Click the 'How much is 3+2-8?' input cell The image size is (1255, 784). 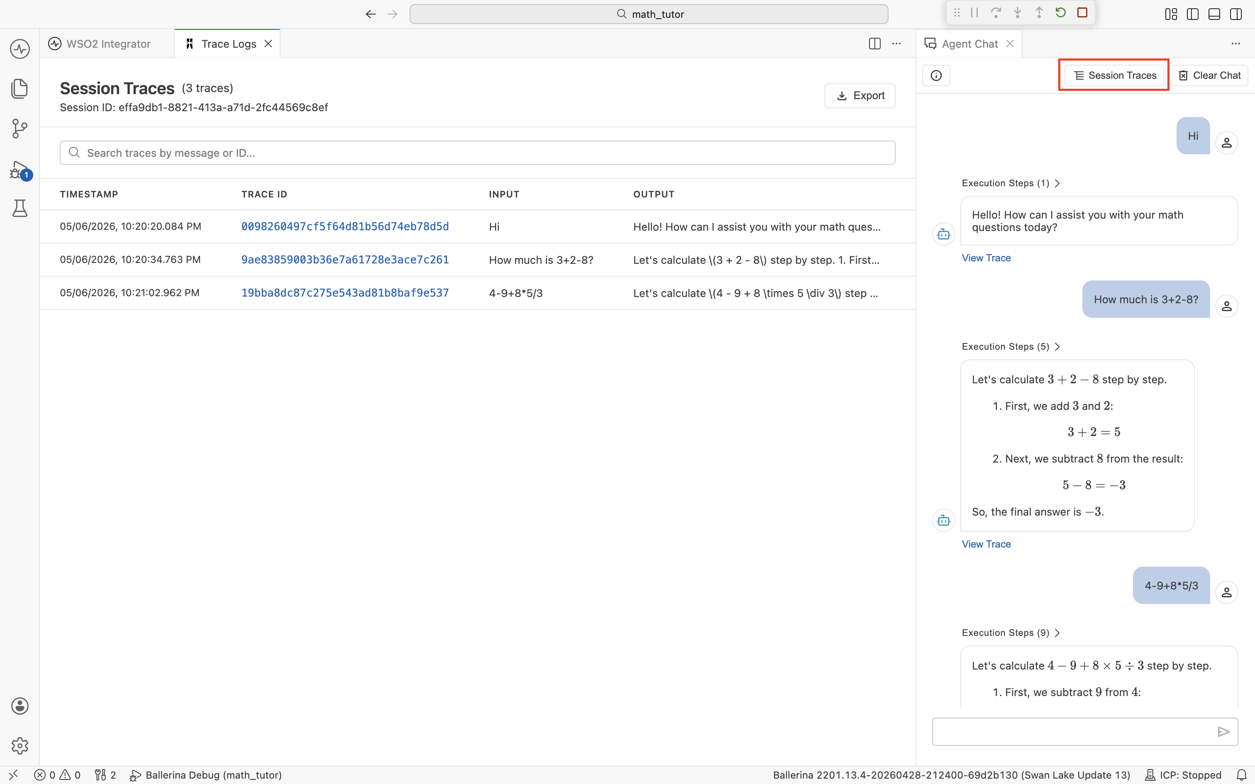click(x=541, y=260)
